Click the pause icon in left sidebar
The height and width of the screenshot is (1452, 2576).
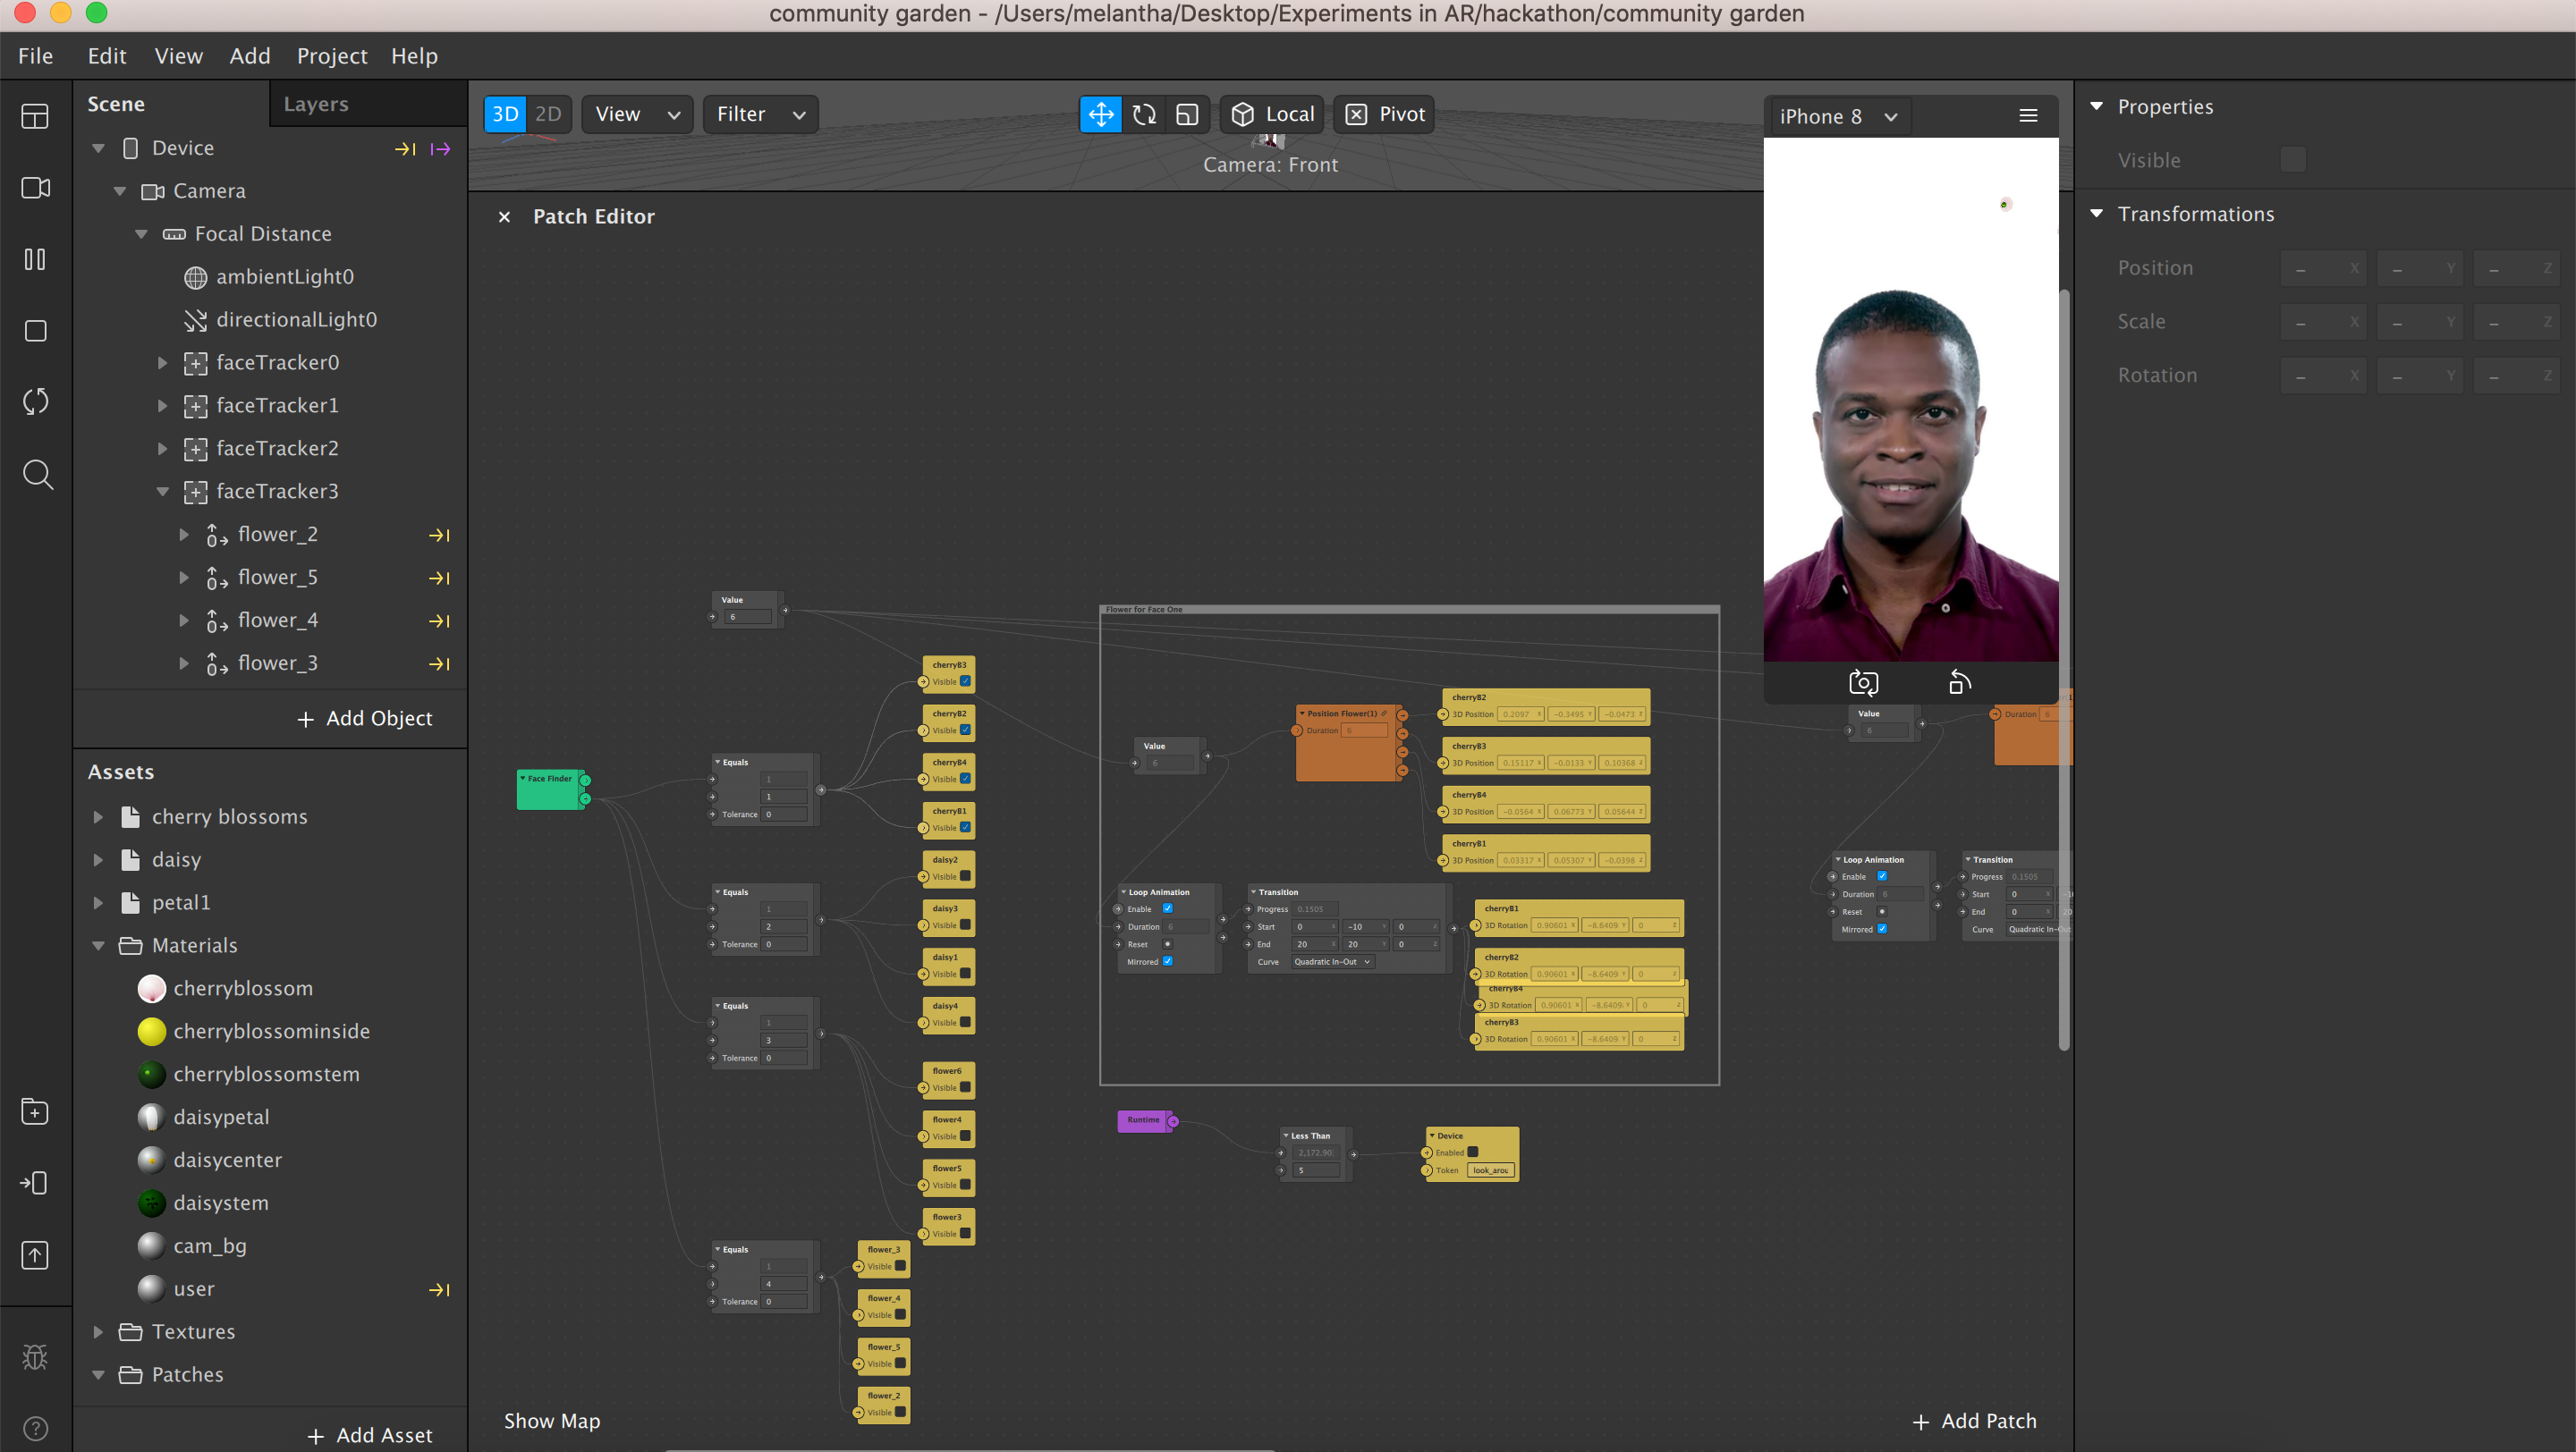35,260
